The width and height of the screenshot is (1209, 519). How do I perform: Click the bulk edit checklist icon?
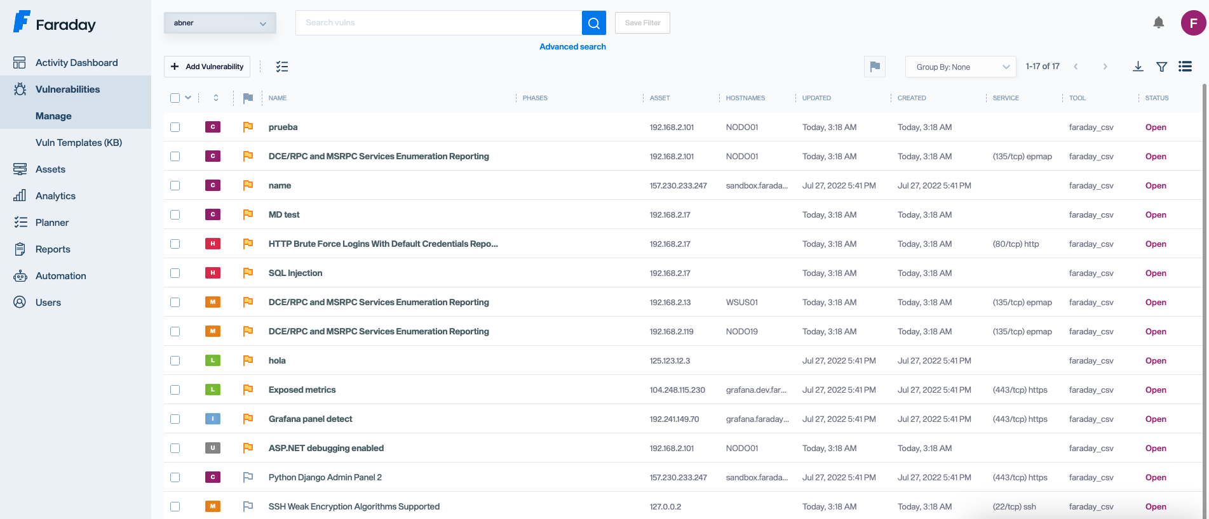coord(282,67)
